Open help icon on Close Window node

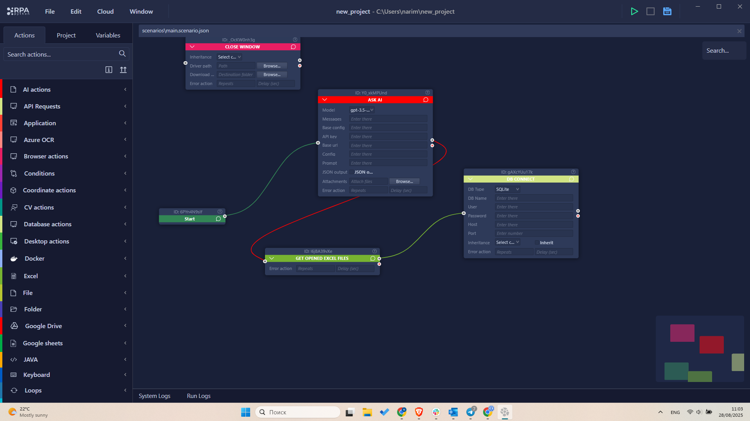[x=295, y=40]
